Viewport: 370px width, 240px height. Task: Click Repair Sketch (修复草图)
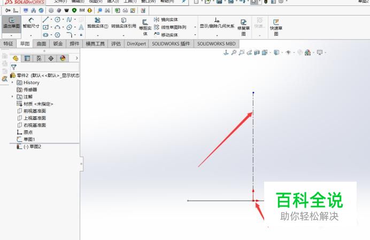click(x=243, y=28)
